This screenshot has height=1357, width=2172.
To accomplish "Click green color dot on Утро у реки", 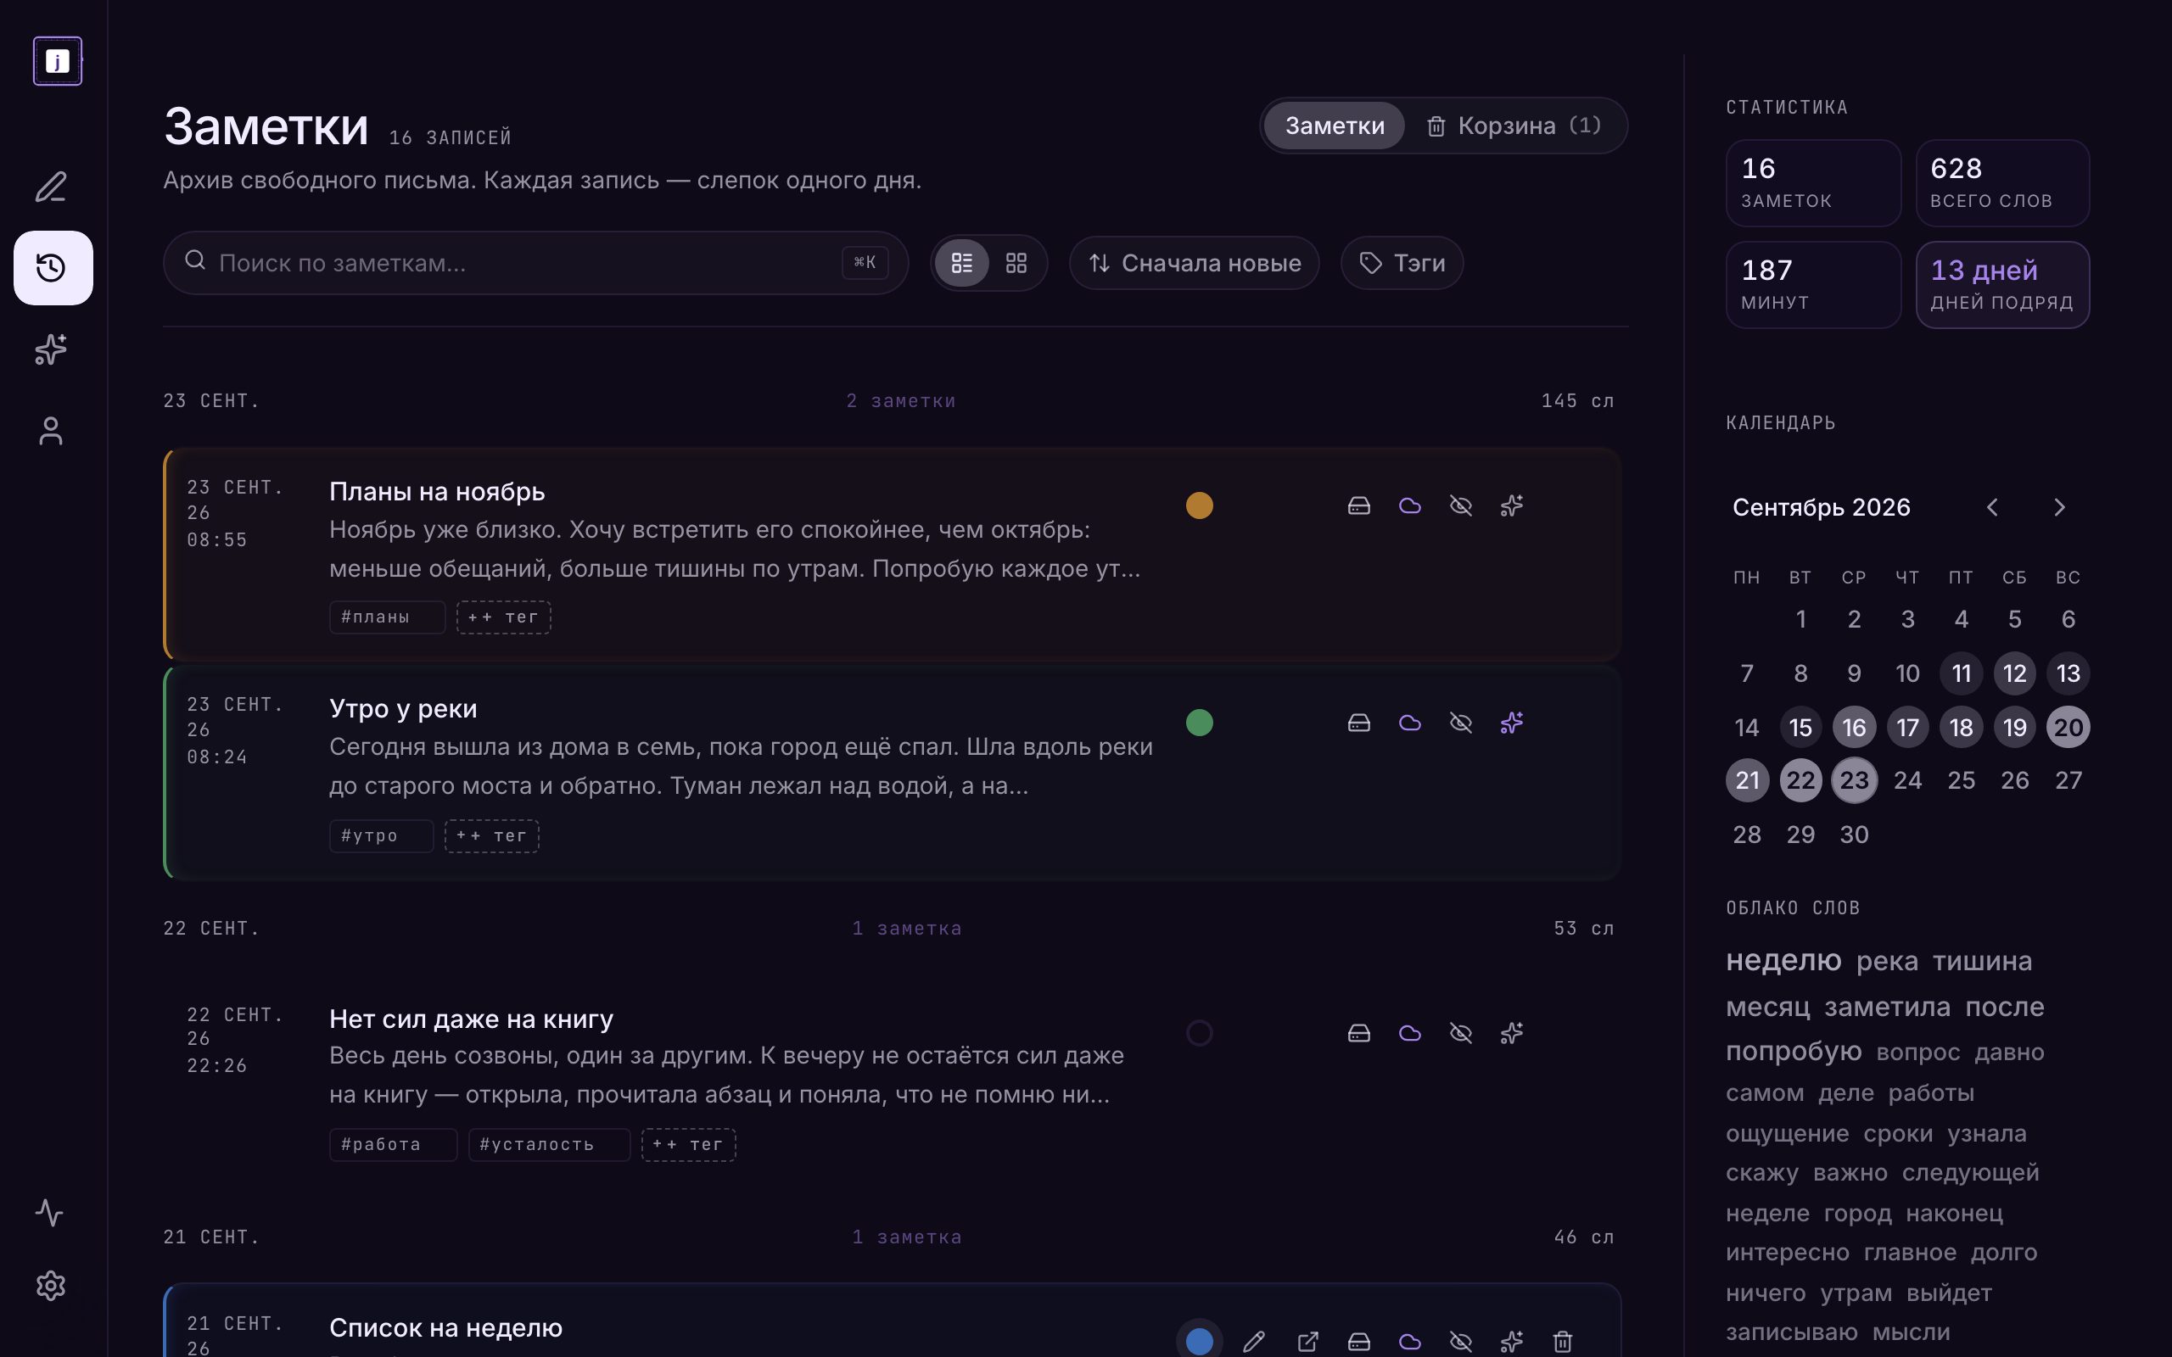I will [1199, 723].
